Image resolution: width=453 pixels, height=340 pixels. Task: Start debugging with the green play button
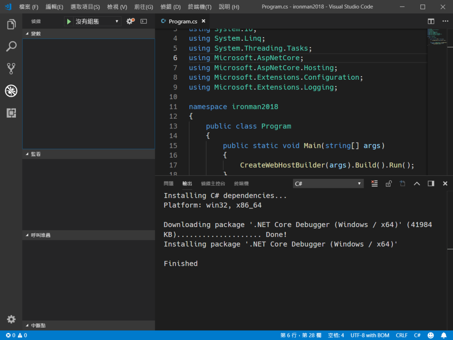pos(69,21)
